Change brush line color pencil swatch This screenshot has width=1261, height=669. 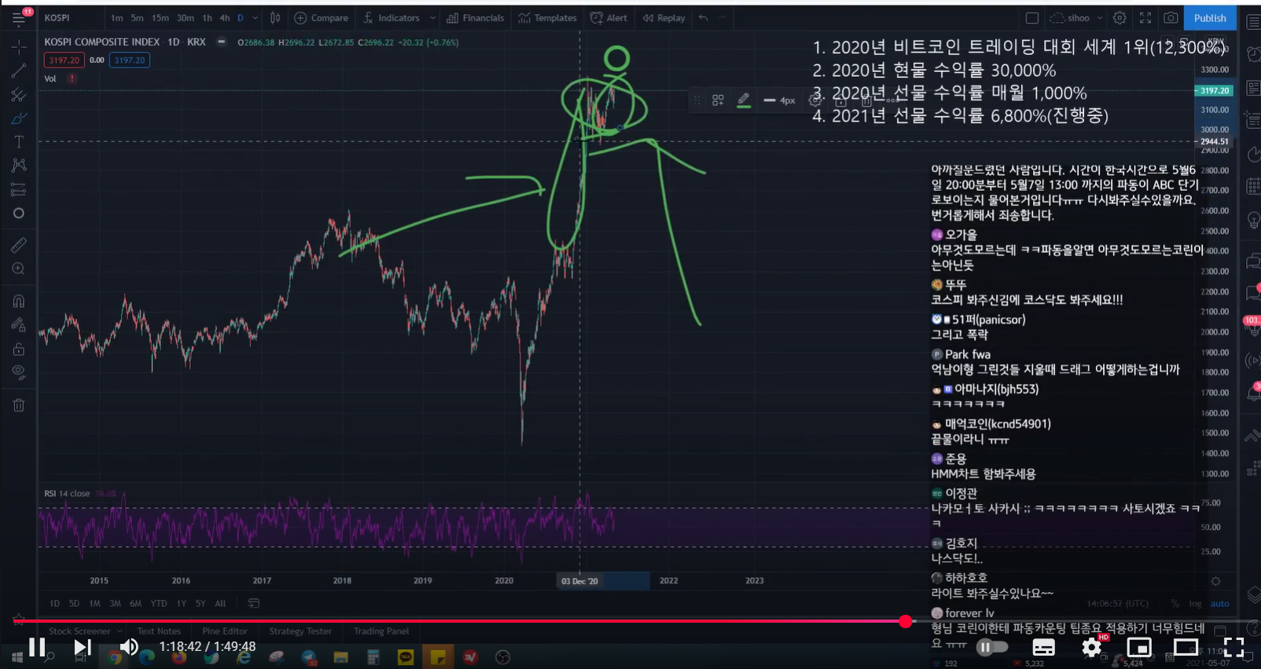[x=744, y=101]
